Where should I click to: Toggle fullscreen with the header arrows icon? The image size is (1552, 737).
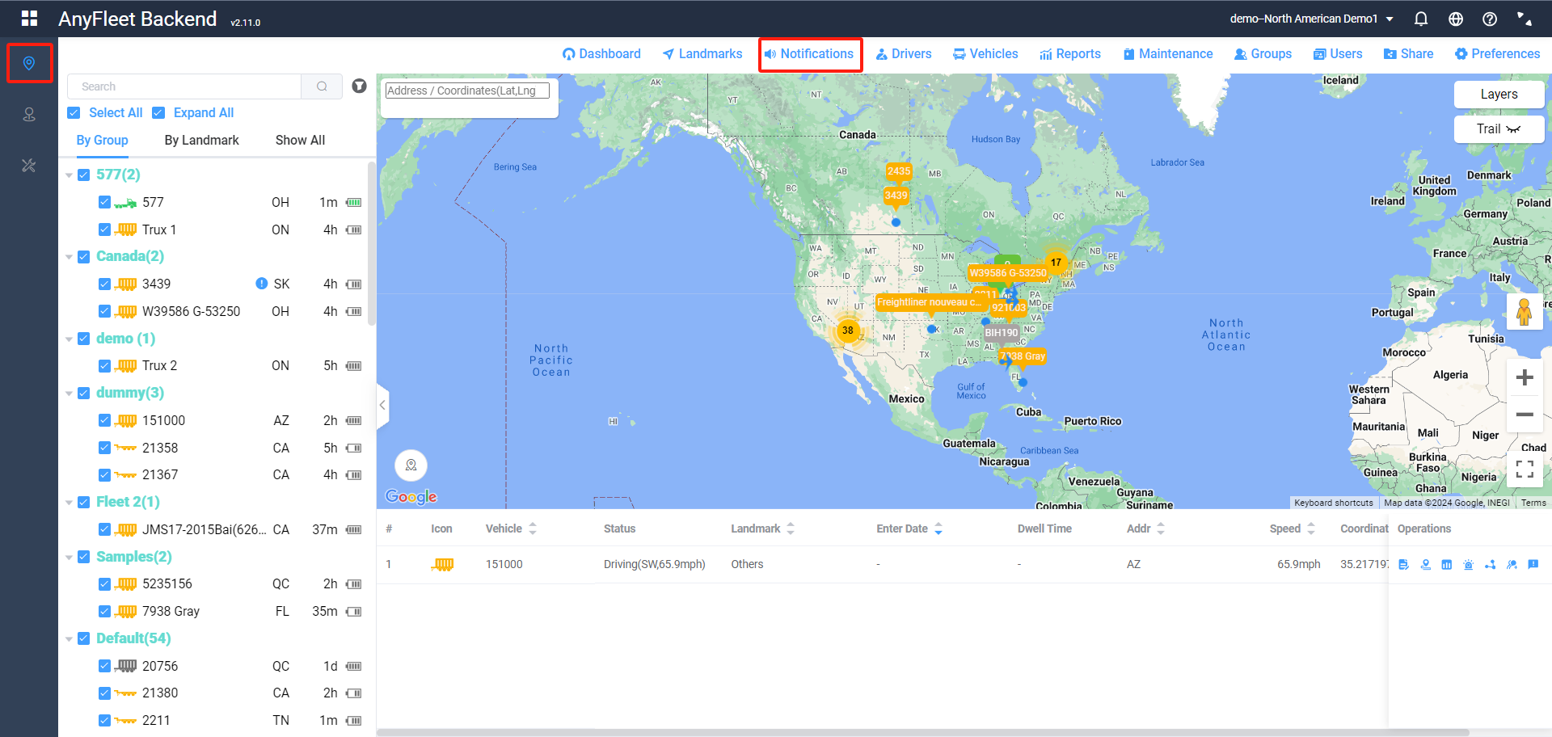coord(1524,19)
